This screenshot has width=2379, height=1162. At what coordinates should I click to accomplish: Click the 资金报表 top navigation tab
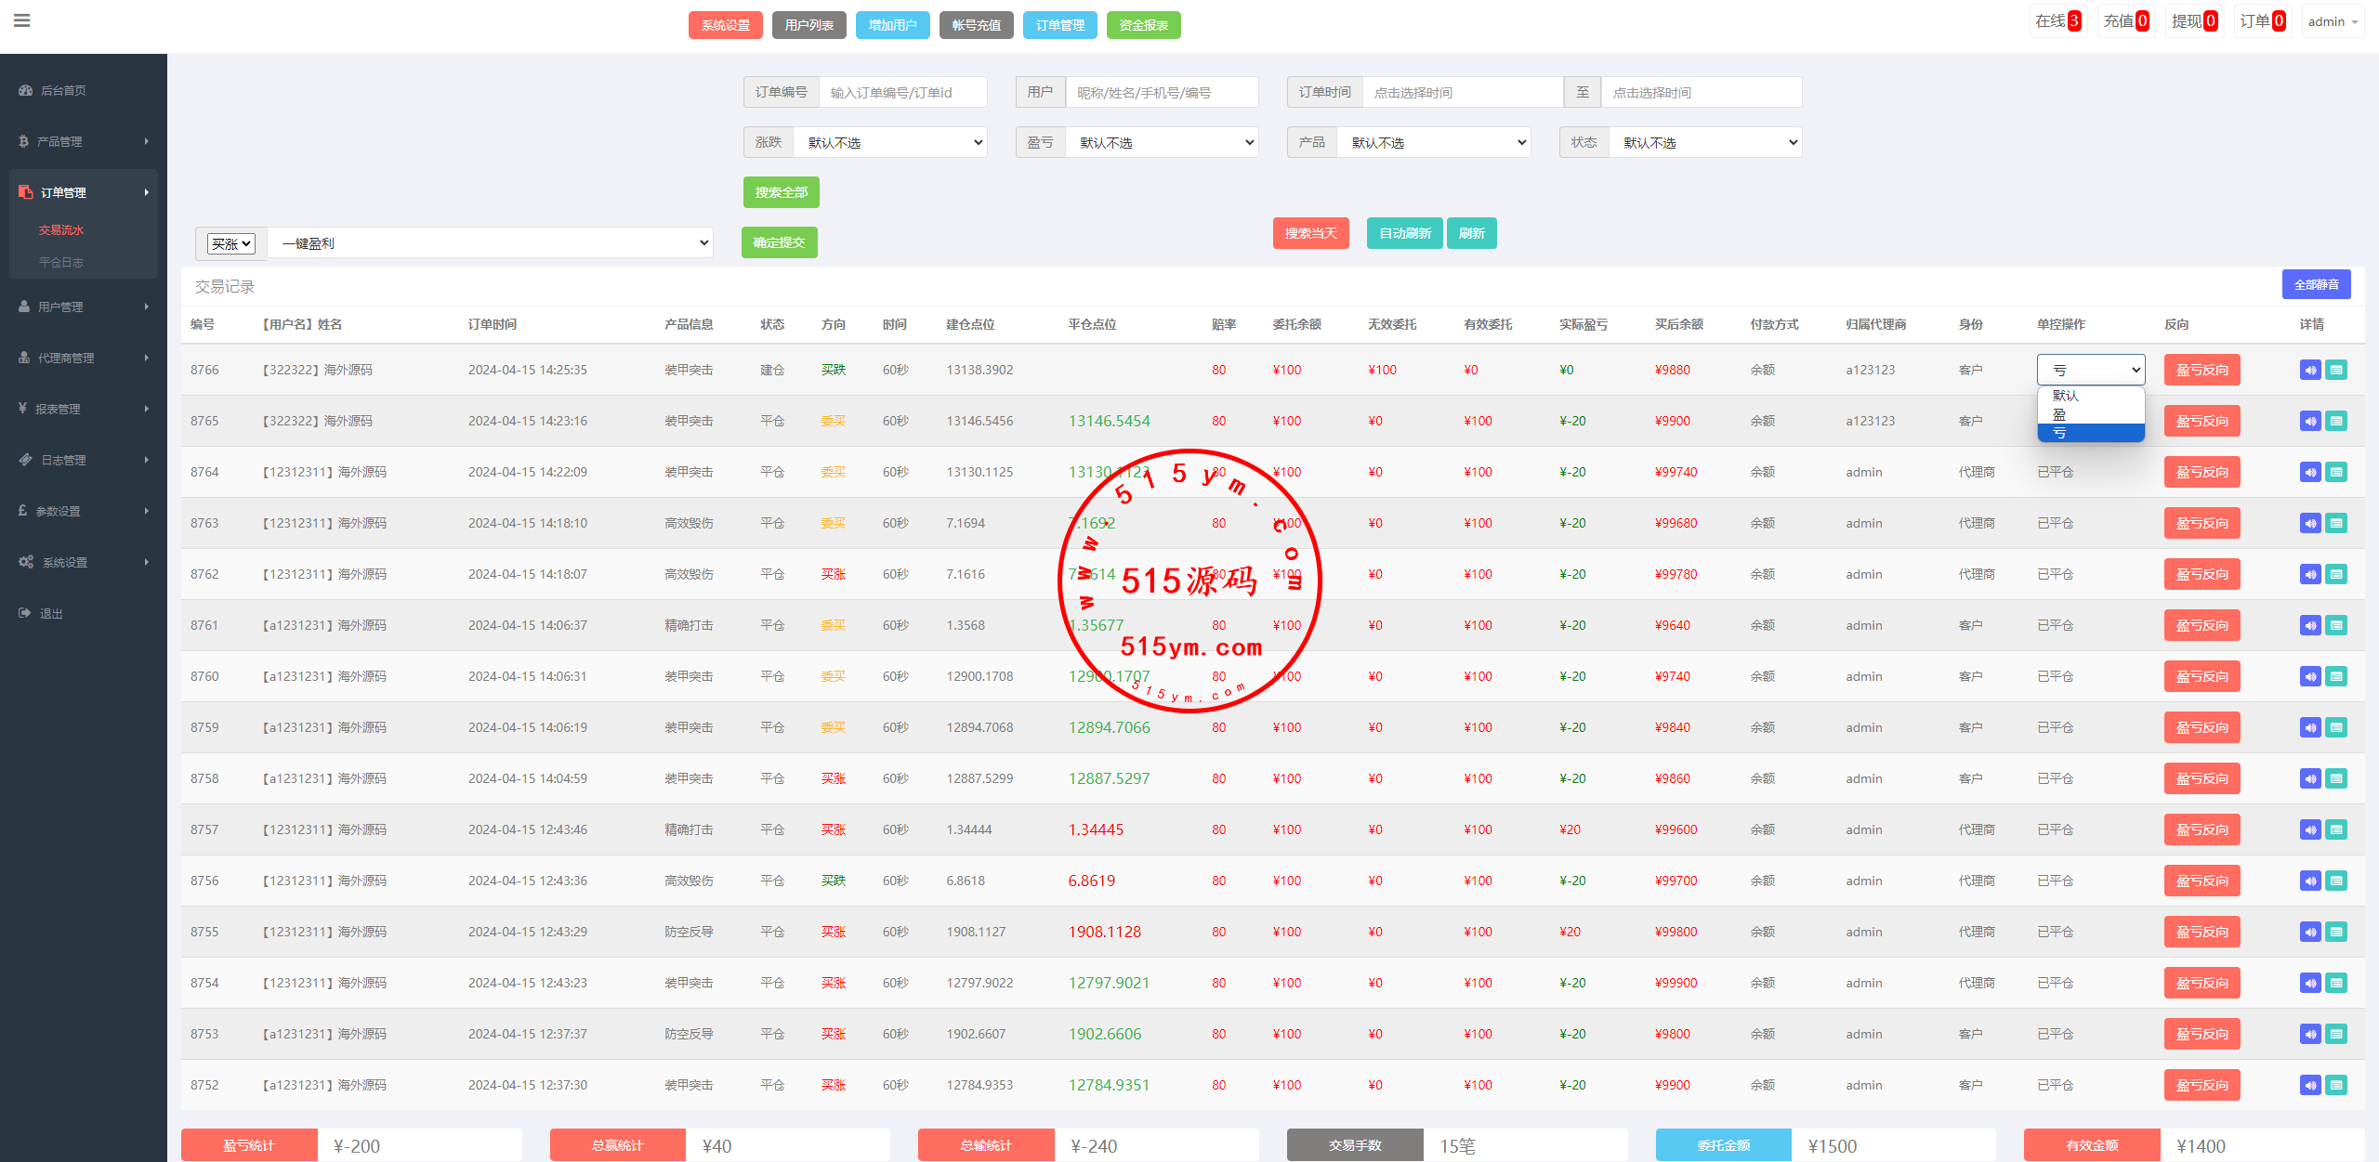[x=1143, y=25]
